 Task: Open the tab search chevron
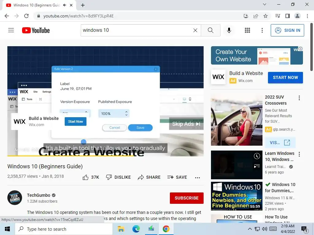265,4
